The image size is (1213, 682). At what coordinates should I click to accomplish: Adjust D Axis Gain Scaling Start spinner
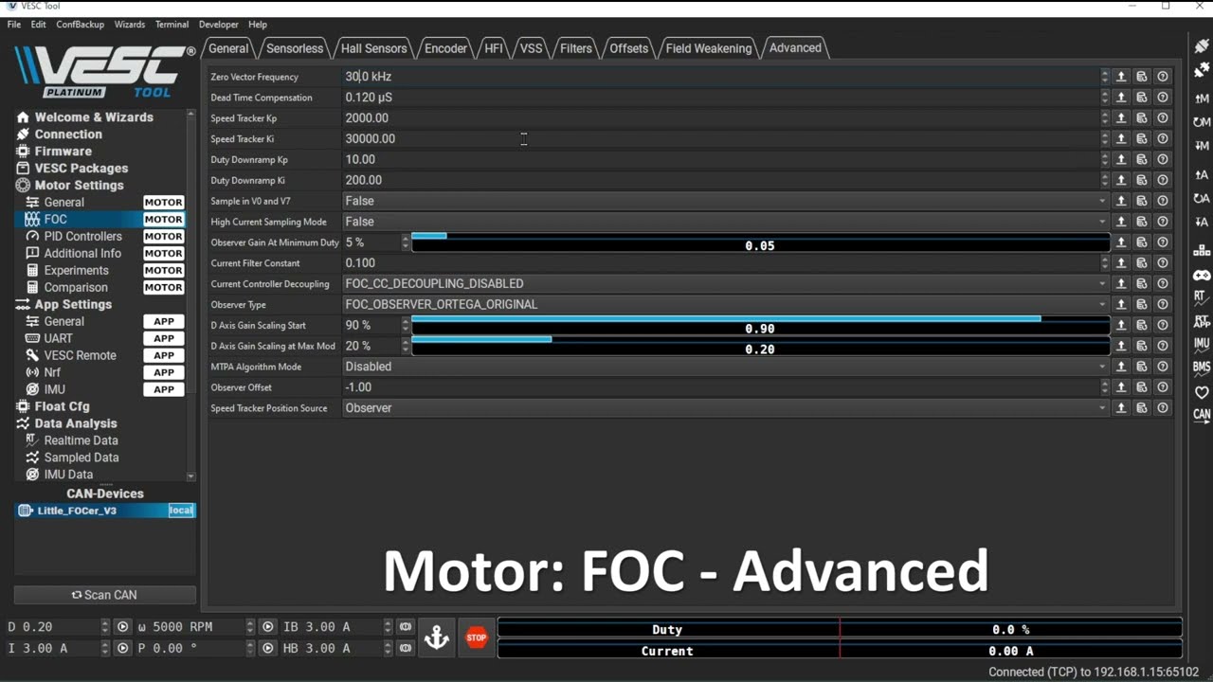pyautogui.click(x=406, y=325)
